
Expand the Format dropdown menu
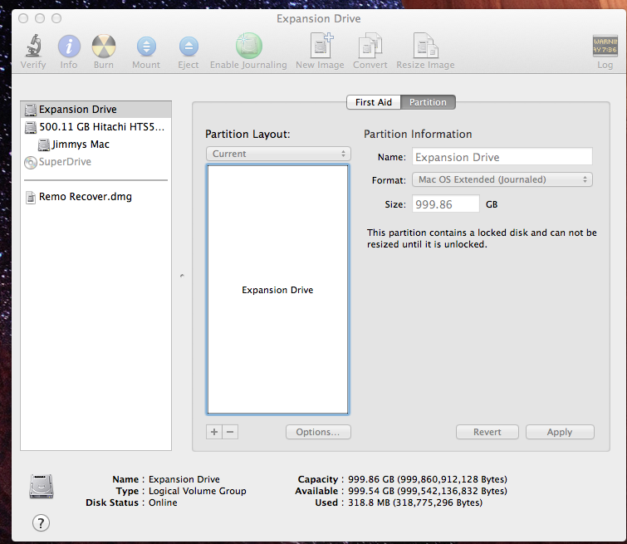coord(502,179)
